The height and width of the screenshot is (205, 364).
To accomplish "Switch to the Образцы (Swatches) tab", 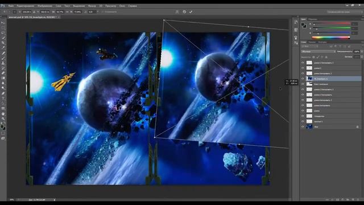I will coord(313,19).
